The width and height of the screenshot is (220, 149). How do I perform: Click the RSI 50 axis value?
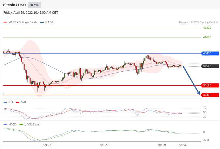click(x=205, y=112)
